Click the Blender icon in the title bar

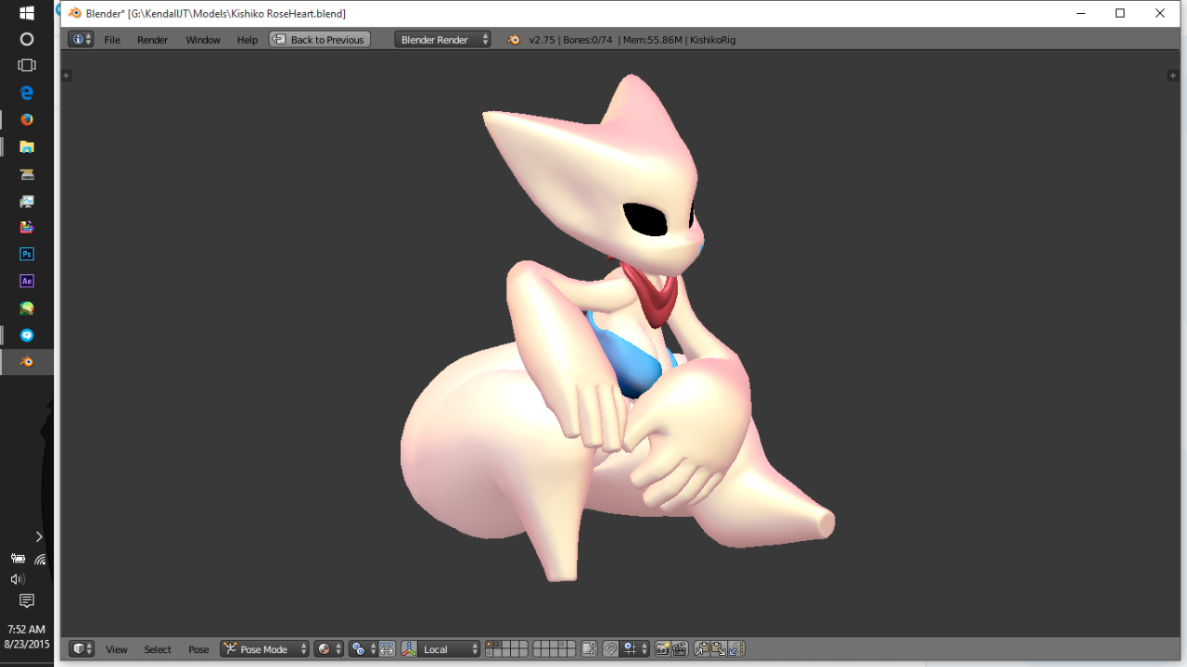[x=75, y=13]
